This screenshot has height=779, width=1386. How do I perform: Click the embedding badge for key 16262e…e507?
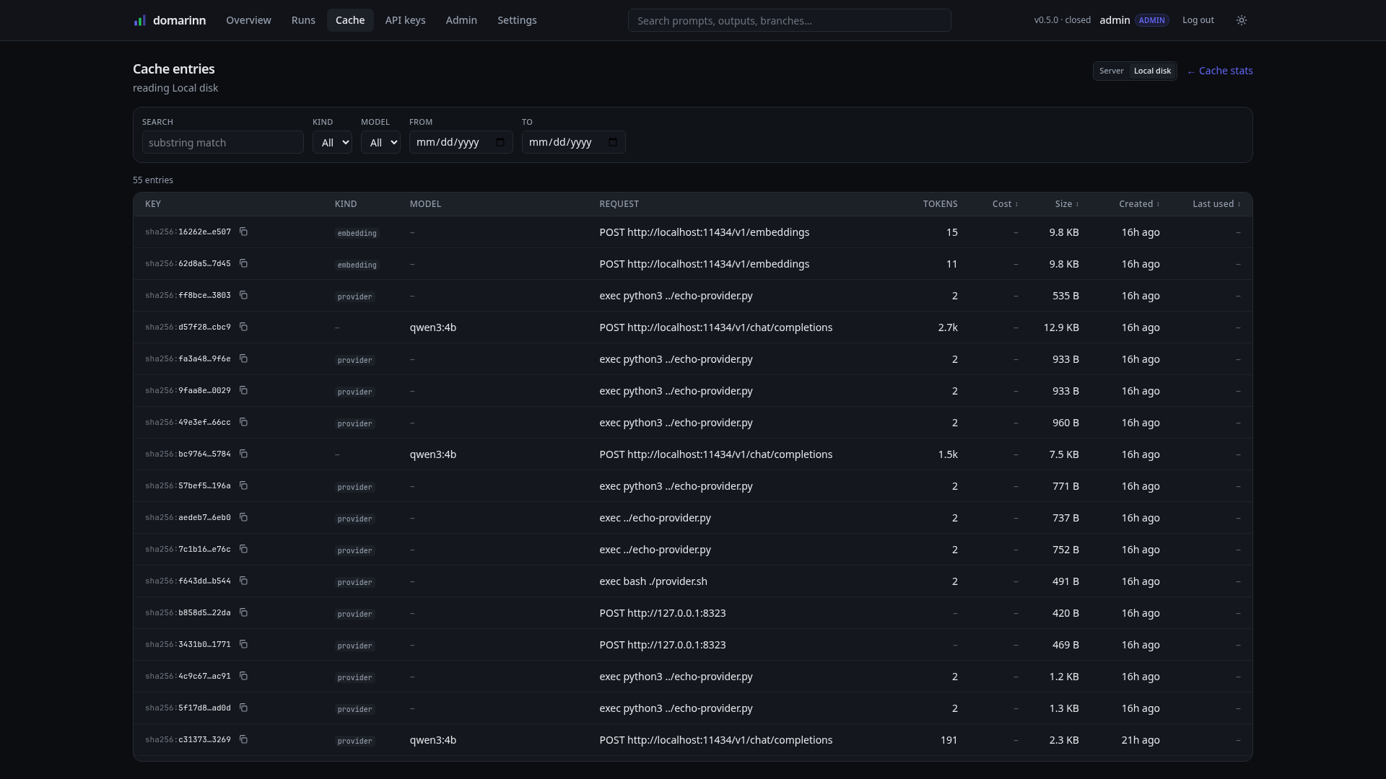click(x=357, y=233)
